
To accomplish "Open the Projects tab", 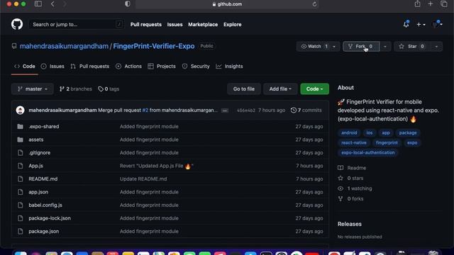I will point(162,66).
